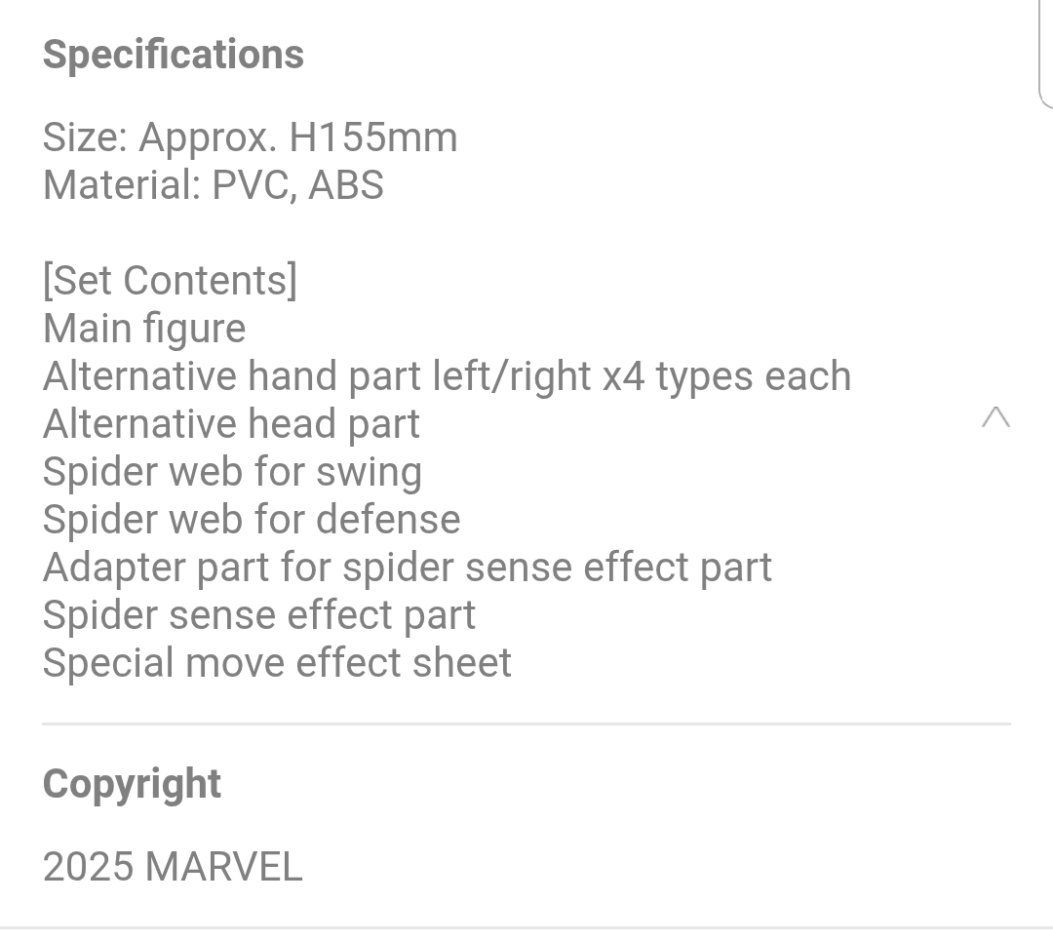Select the Special move effect sheet entry

click(x=277, y=664)
